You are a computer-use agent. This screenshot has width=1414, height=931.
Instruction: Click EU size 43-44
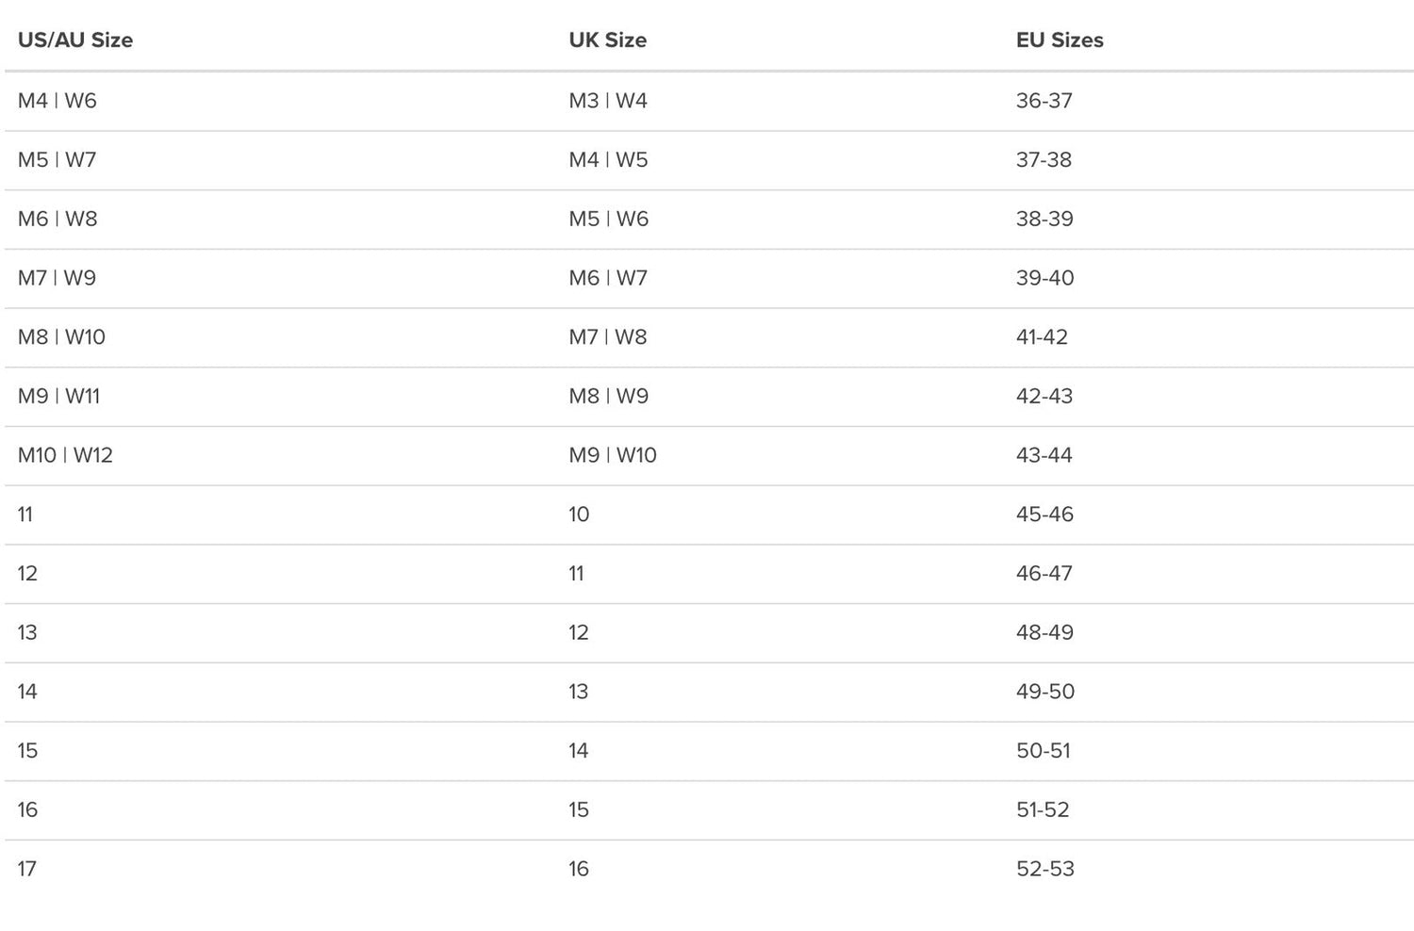point(1044,456)
